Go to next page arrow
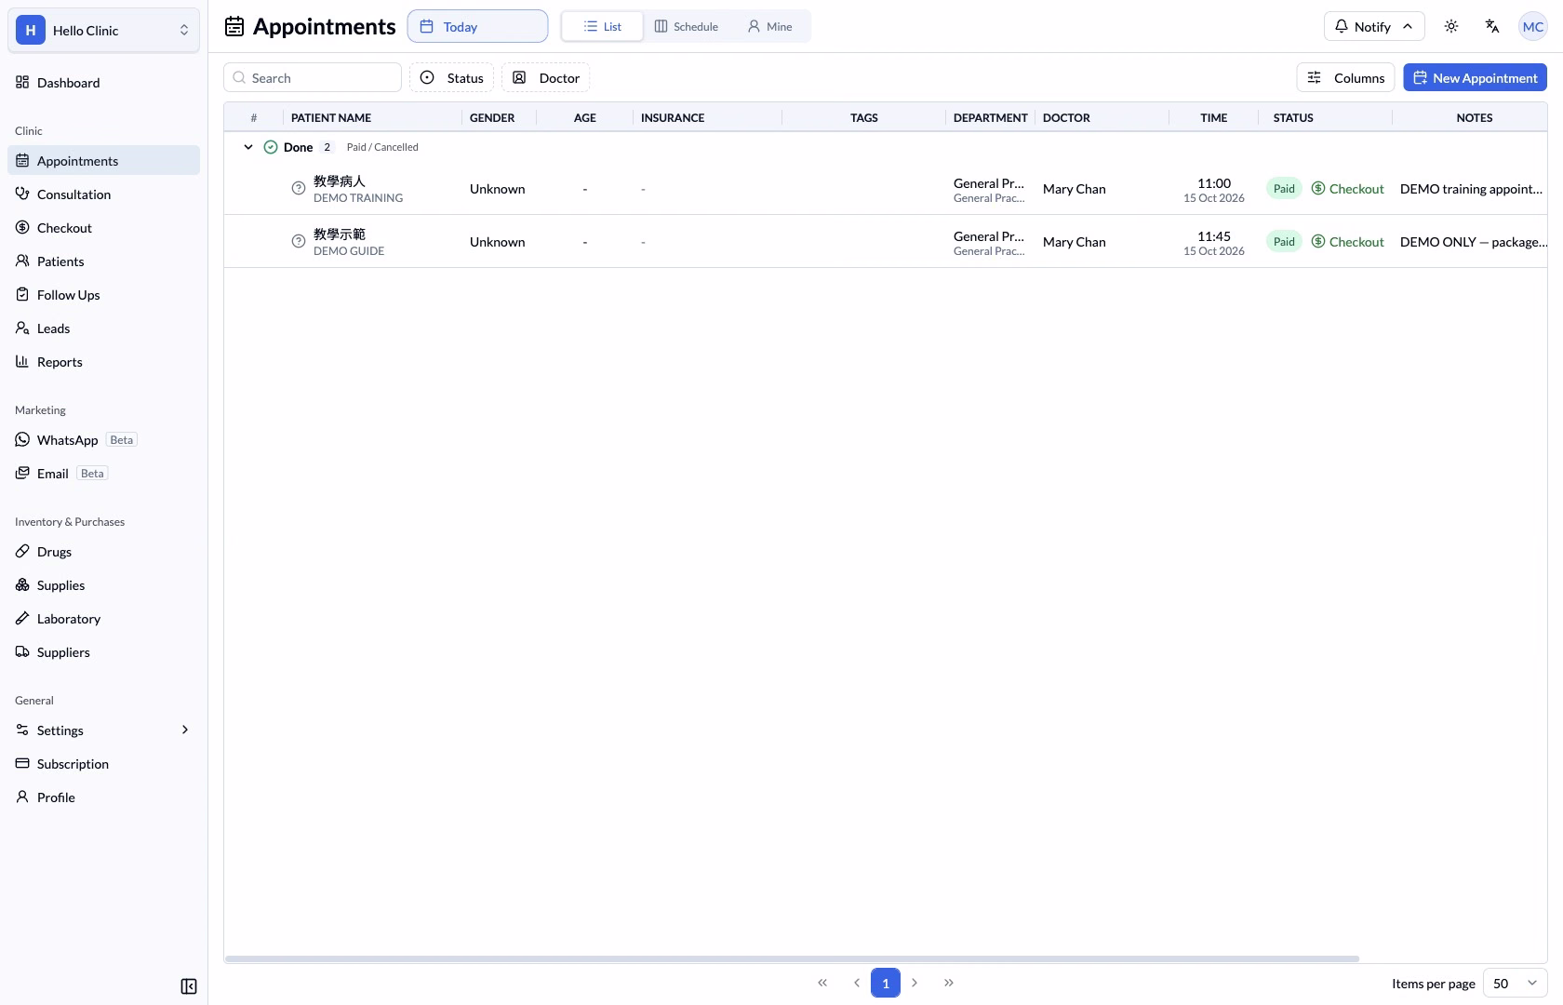This screenshot has width=1563, height=1005. (915, 983)
